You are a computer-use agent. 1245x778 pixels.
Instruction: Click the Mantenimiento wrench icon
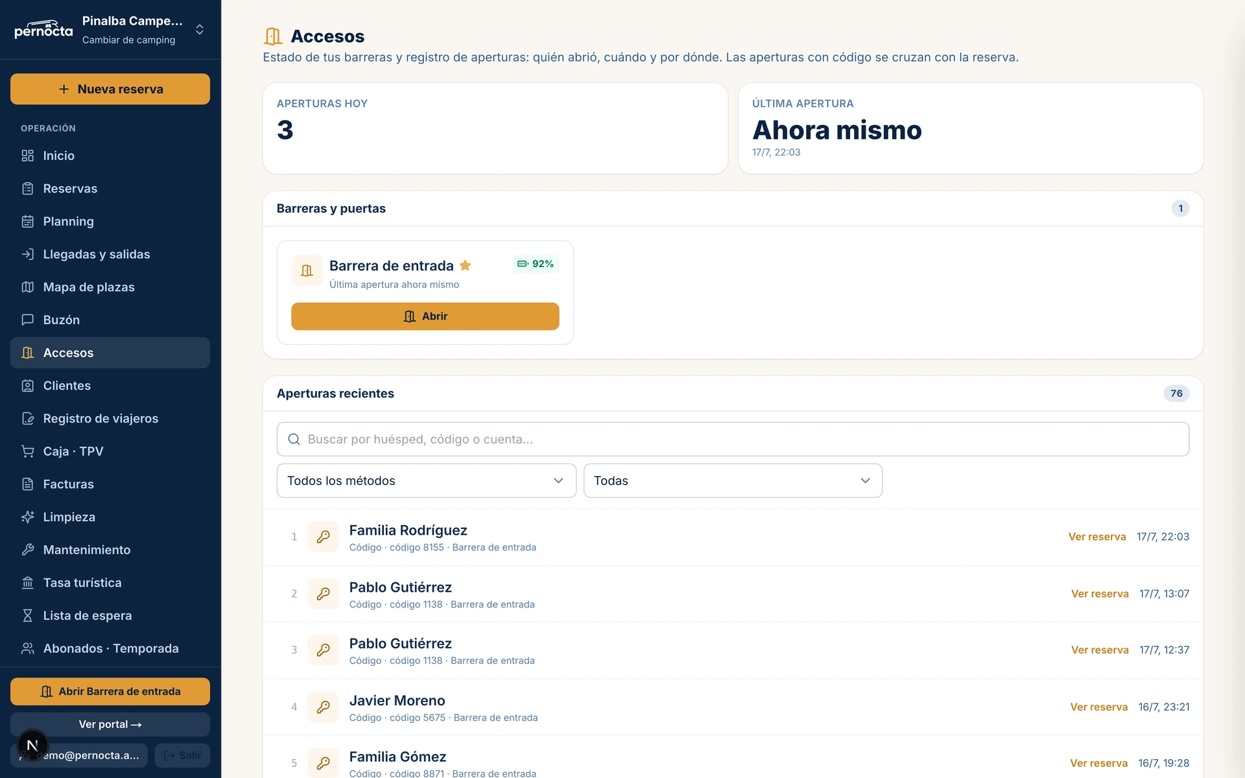click(27, 550)
